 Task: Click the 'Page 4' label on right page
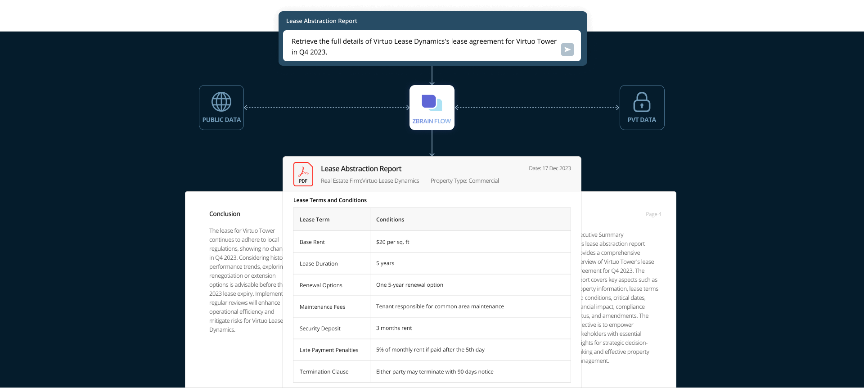click(x=653, y=214)
